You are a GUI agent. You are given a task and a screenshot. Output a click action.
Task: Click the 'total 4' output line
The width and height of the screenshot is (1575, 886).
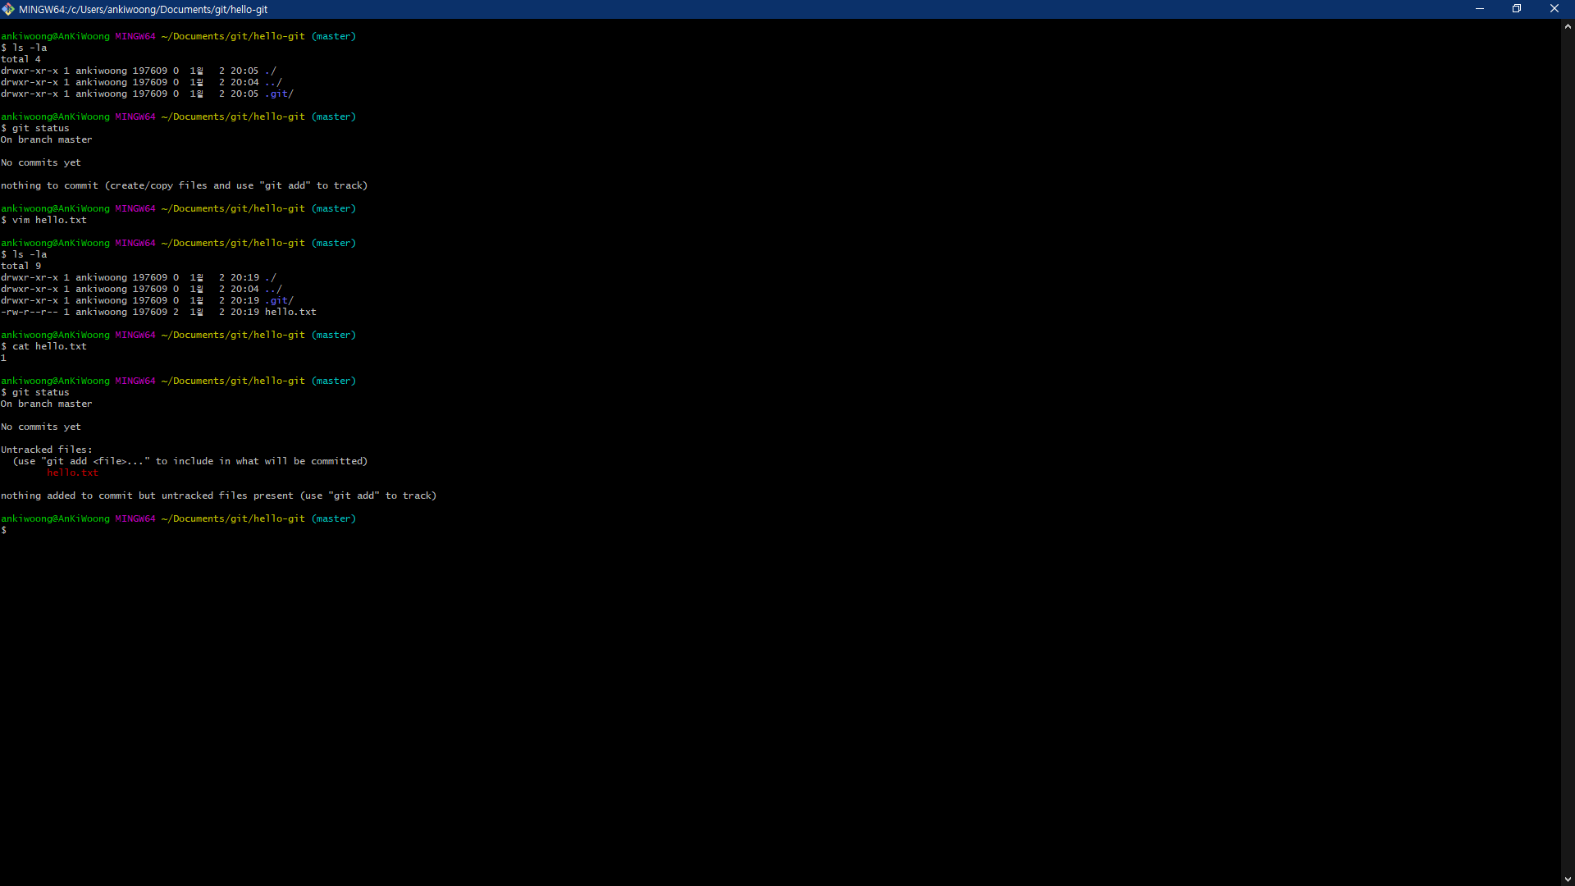pyautogui.click(x=21, y=60)
